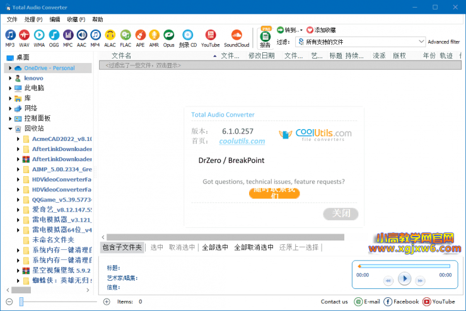Click the 转到 go-to button
The width and height of the screenshot is (466, 311).
pyautogui.click(x=289, y=30)
